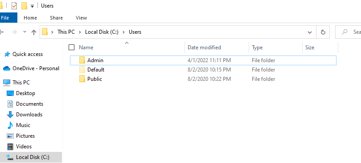Refresh the Users folder view
Image resolution: width=361 pixels, height=163 pixels.
323,32
